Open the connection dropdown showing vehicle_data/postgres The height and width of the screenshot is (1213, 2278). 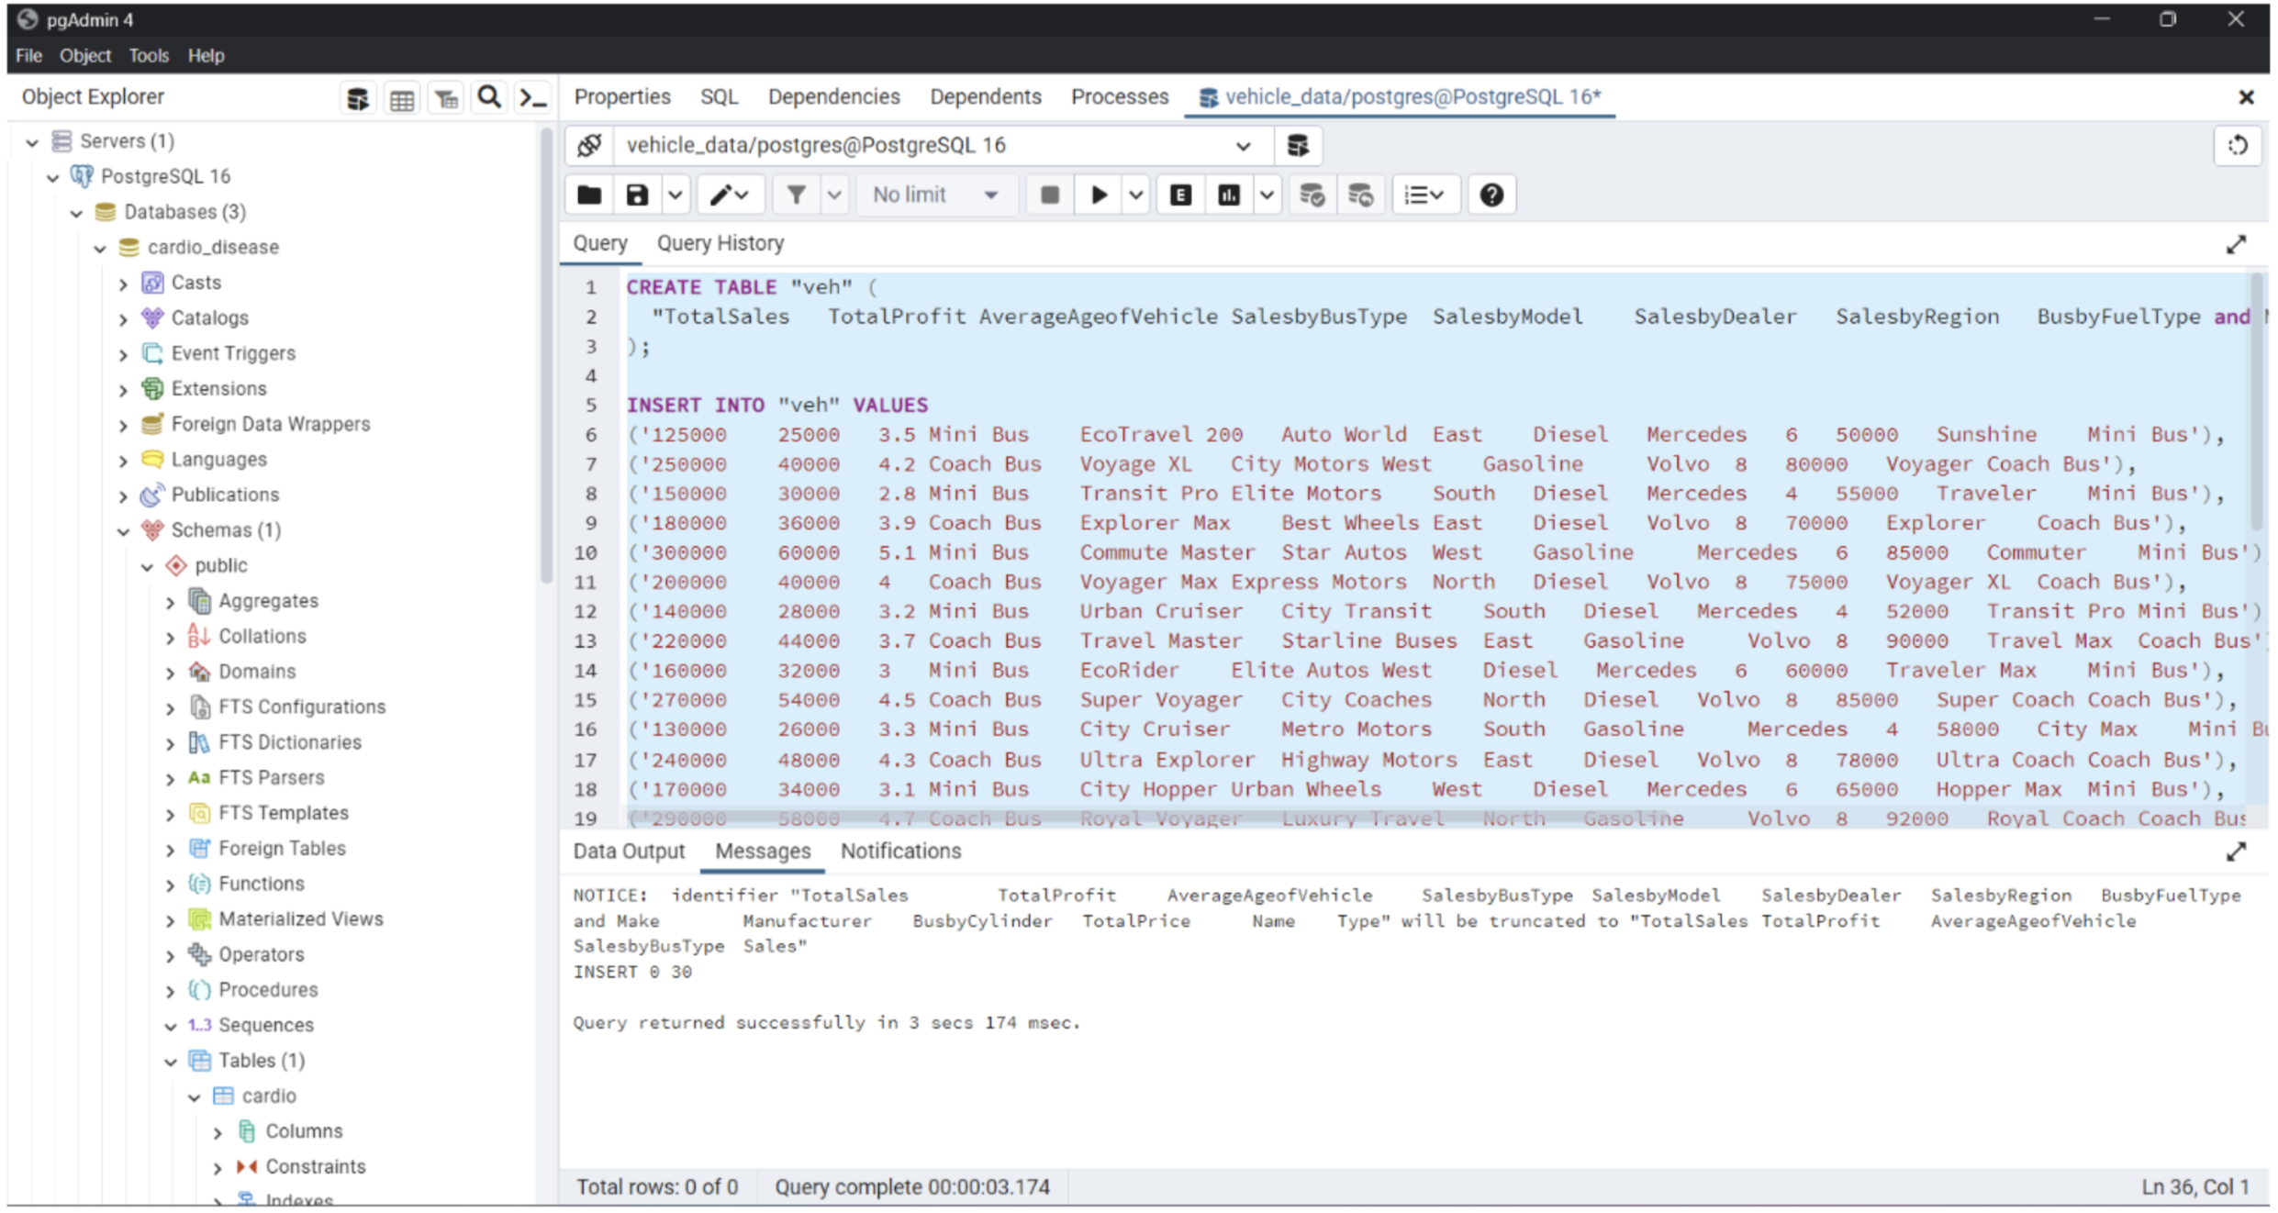point(1245,145)
